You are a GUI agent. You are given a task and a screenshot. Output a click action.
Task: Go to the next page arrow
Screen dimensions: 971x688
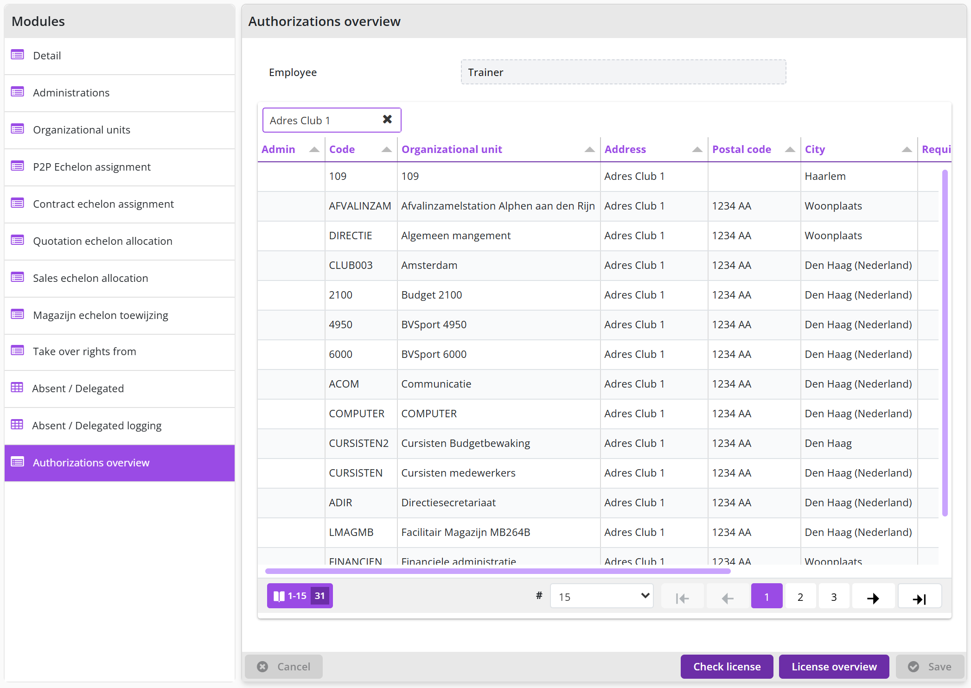tap(873, 596)
